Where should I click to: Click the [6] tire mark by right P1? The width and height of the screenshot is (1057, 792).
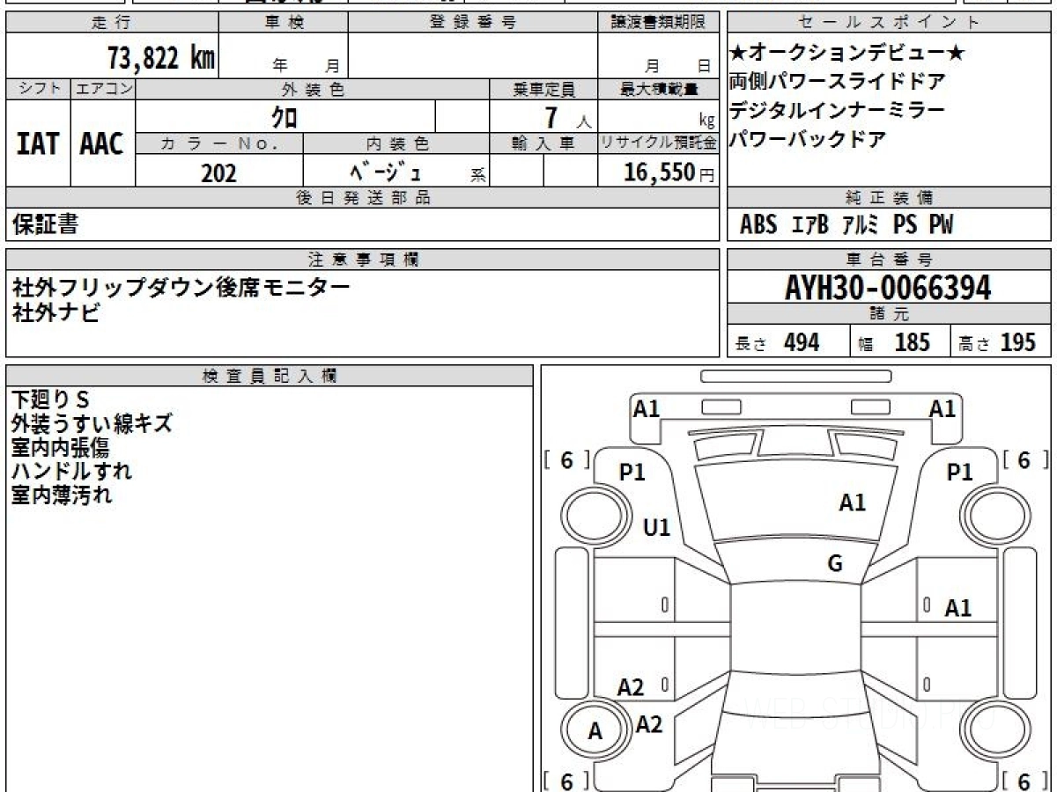point(1026,460)
